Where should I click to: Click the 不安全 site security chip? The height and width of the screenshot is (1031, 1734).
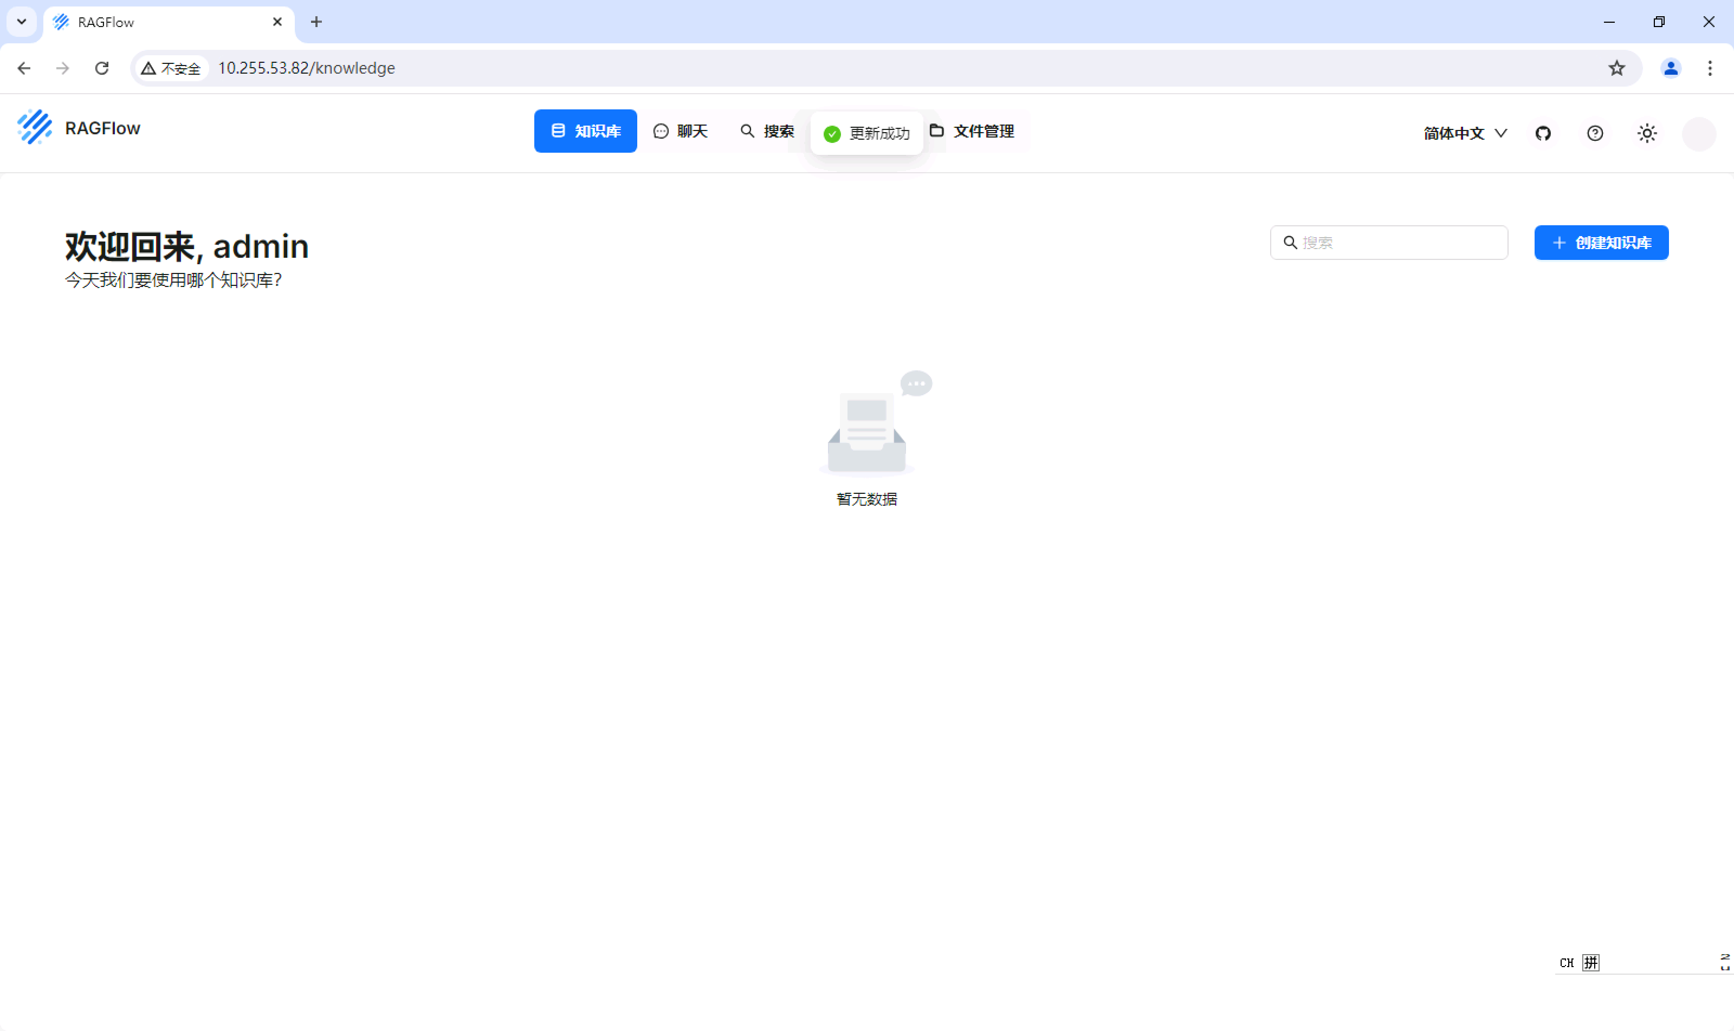(x=171, y=68)
